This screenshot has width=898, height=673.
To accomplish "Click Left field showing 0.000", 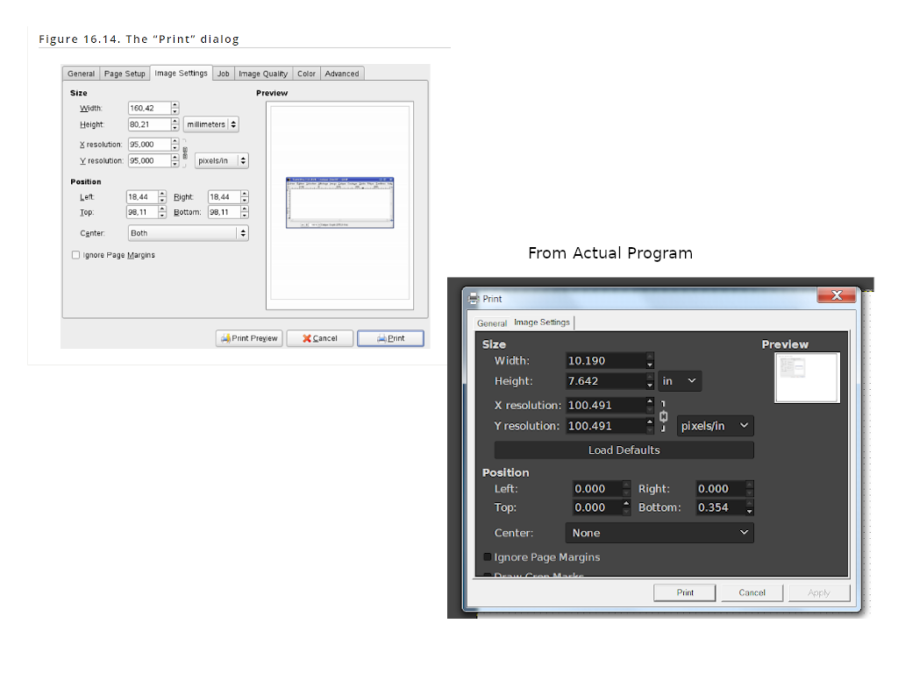I will coord(597,489).
